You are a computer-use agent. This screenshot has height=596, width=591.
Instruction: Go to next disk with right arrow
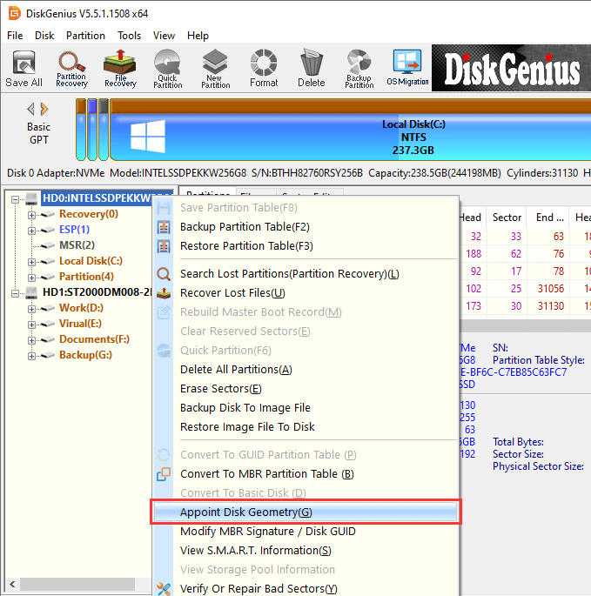coord(44,109)
